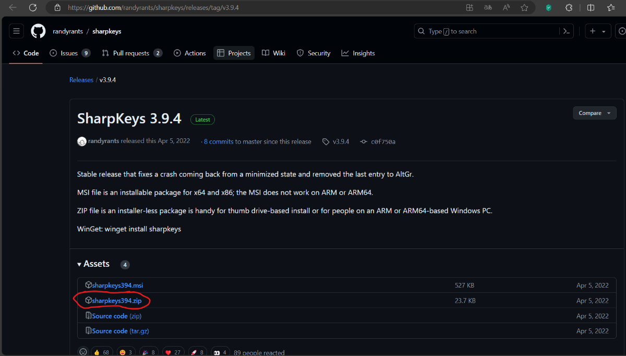626x356 pixels.
Task: Open the Wiki tab
Action: pos(274,53)
